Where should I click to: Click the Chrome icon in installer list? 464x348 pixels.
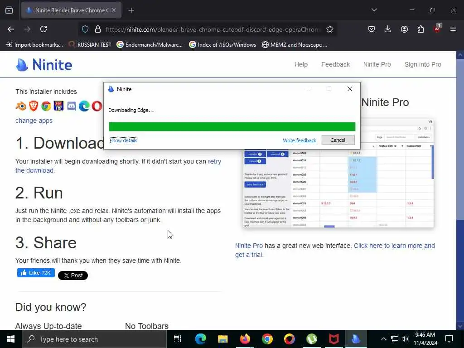coord(46,106)
